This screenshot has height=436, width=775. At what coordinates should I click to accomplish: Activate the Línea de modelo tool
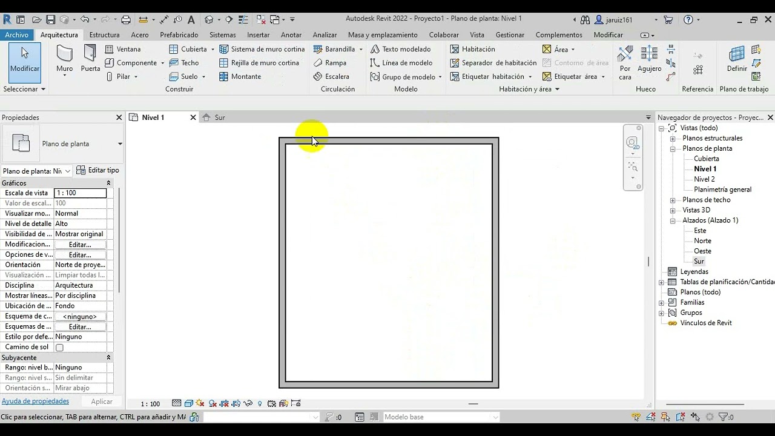tap(401, 63)
